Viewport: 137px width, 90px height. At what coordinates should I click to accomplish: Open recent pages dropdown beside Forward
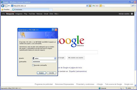coord(9,6)
